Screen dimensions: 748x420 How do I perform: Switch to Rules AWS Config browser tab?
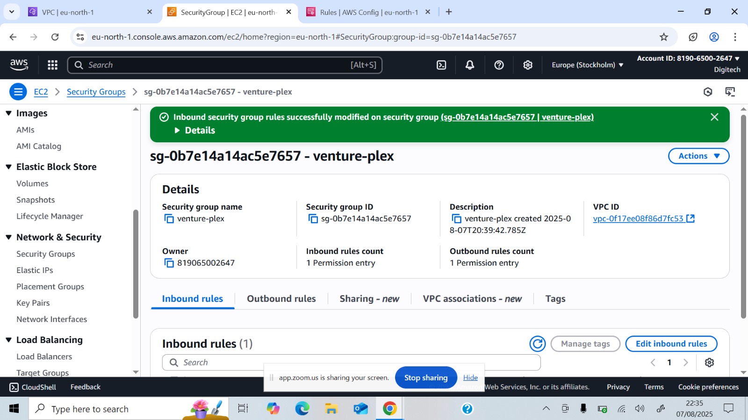point(369,12)
